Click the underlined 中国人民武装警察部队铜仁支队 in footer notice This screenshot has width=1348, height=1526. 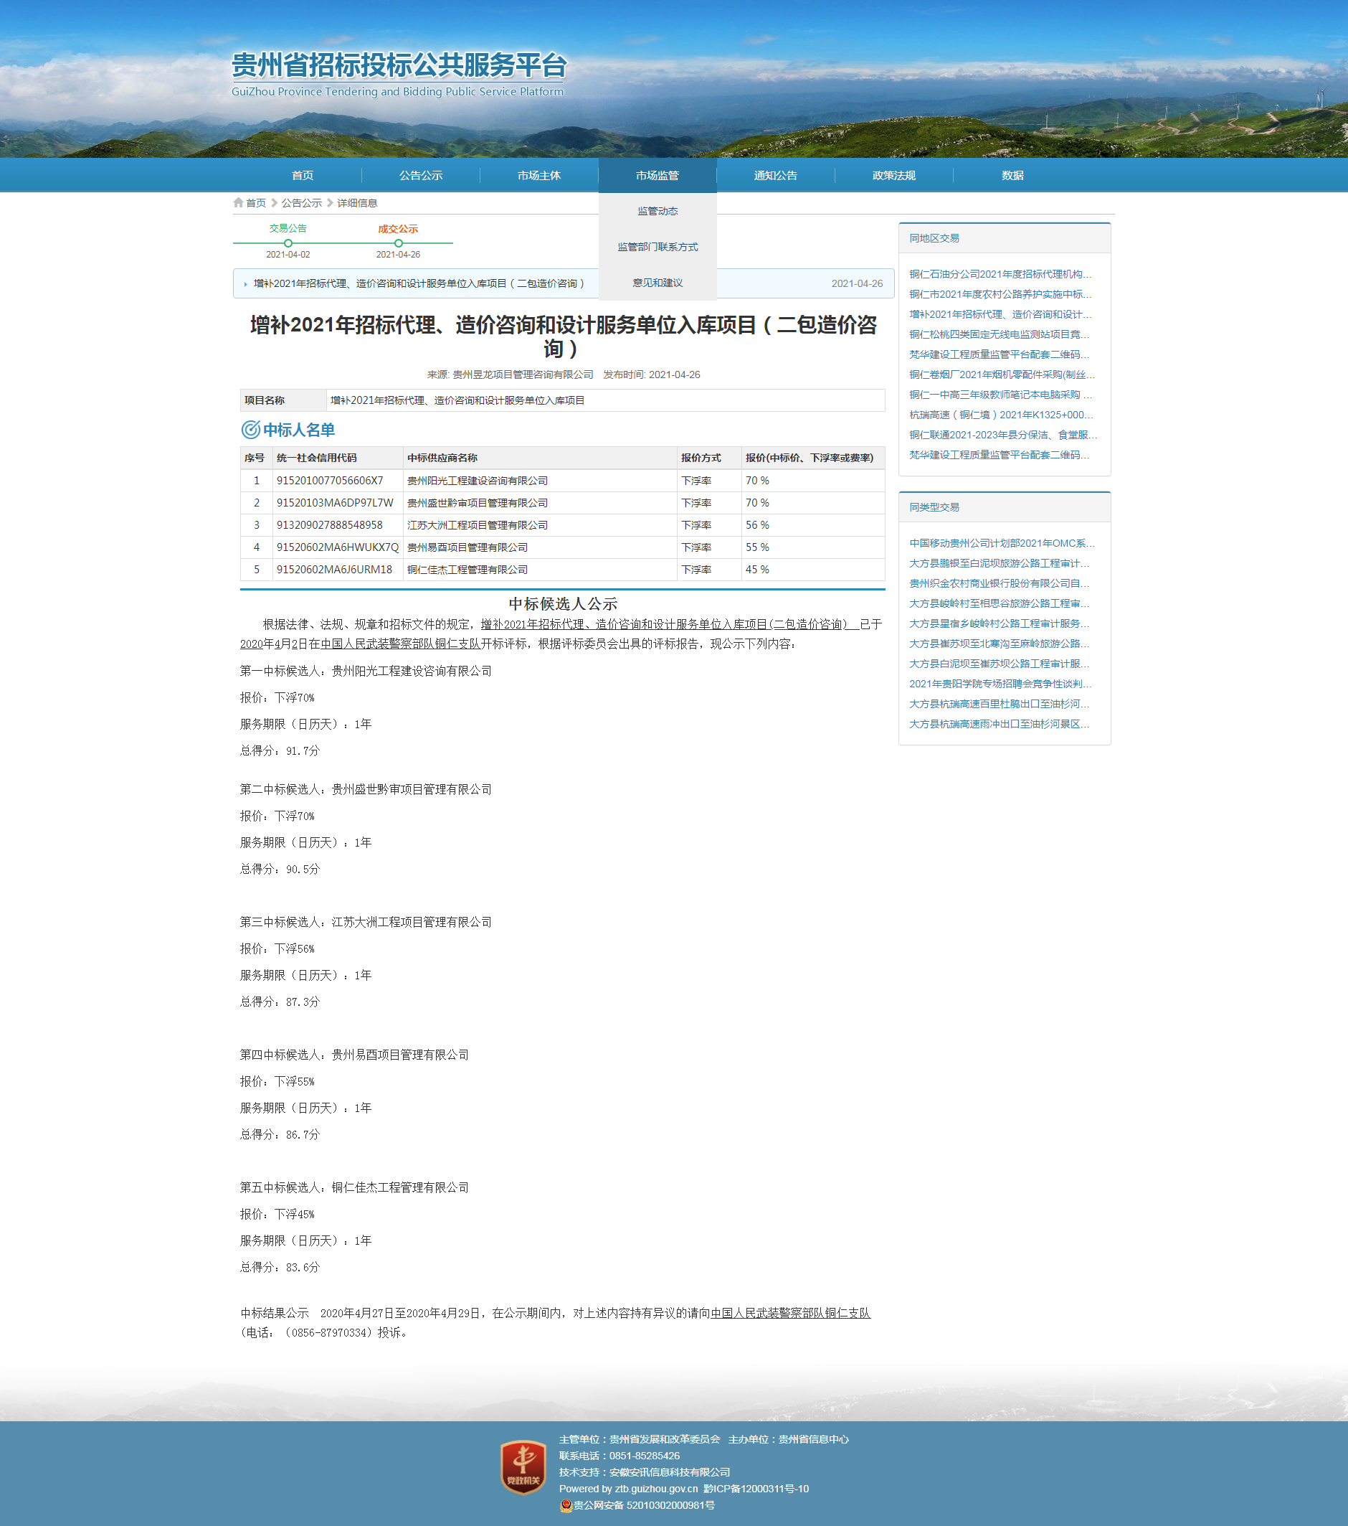point(791,1313)
